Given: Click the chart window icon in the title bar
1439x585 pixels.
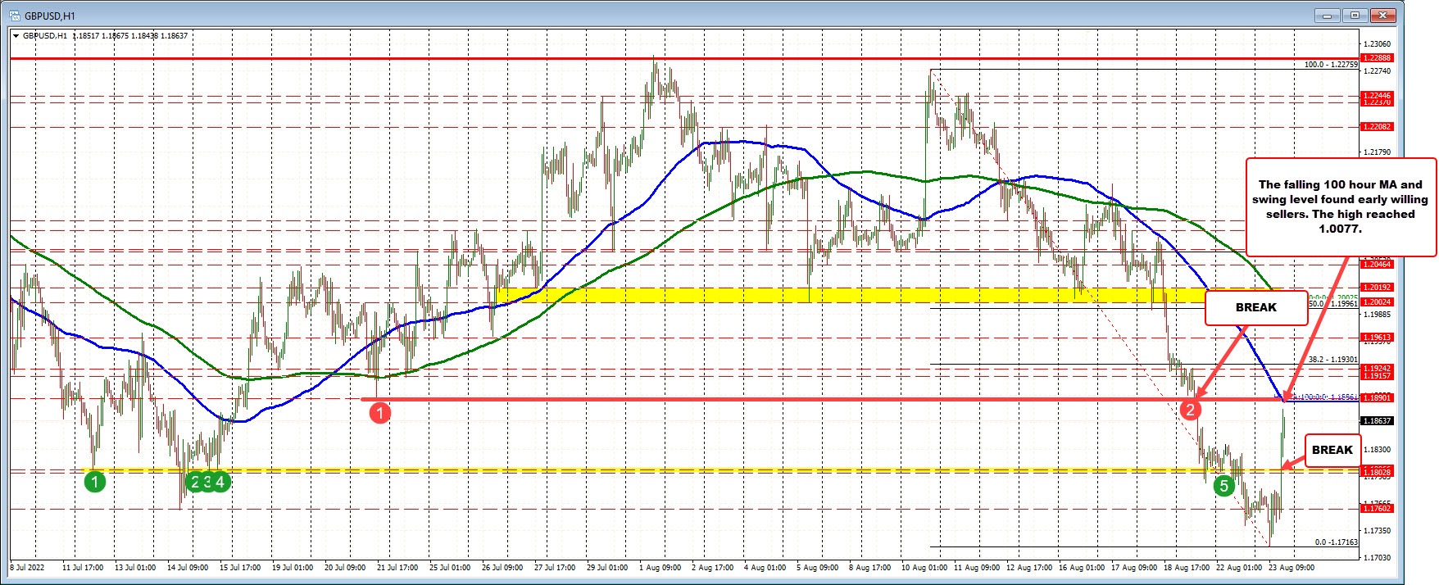Looking at the screenshot, I should pyautogui.click(x=14, y=16).
